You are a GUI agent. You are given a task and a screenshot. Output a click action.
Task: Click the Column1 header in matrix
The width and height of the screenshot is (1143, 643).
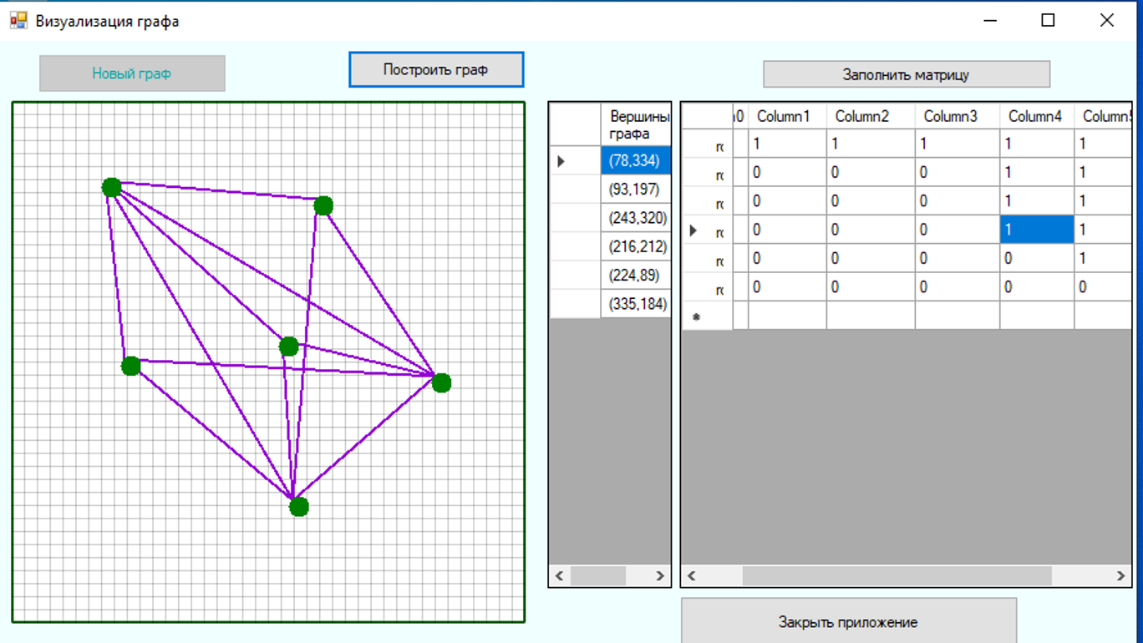click(784, 117)
